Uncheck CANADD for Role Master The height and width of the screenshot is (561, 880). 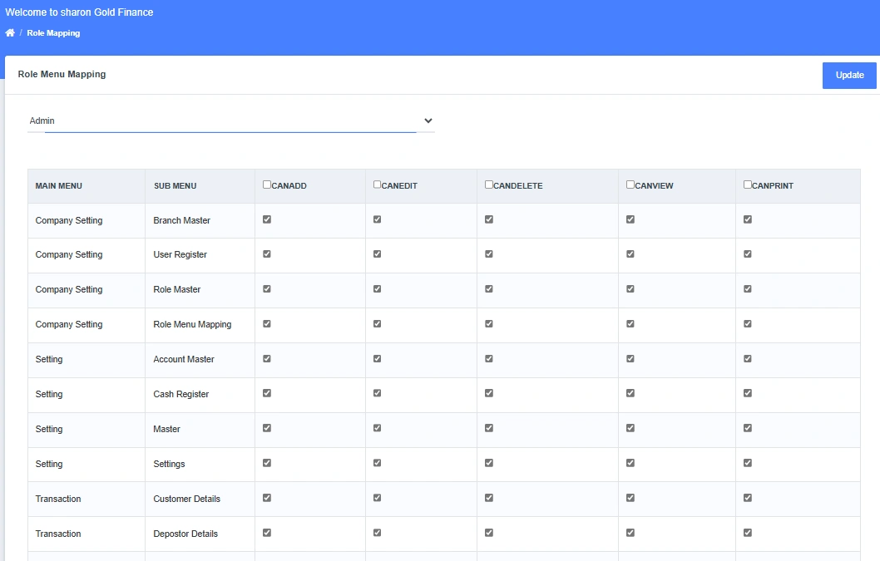[267, 289]
